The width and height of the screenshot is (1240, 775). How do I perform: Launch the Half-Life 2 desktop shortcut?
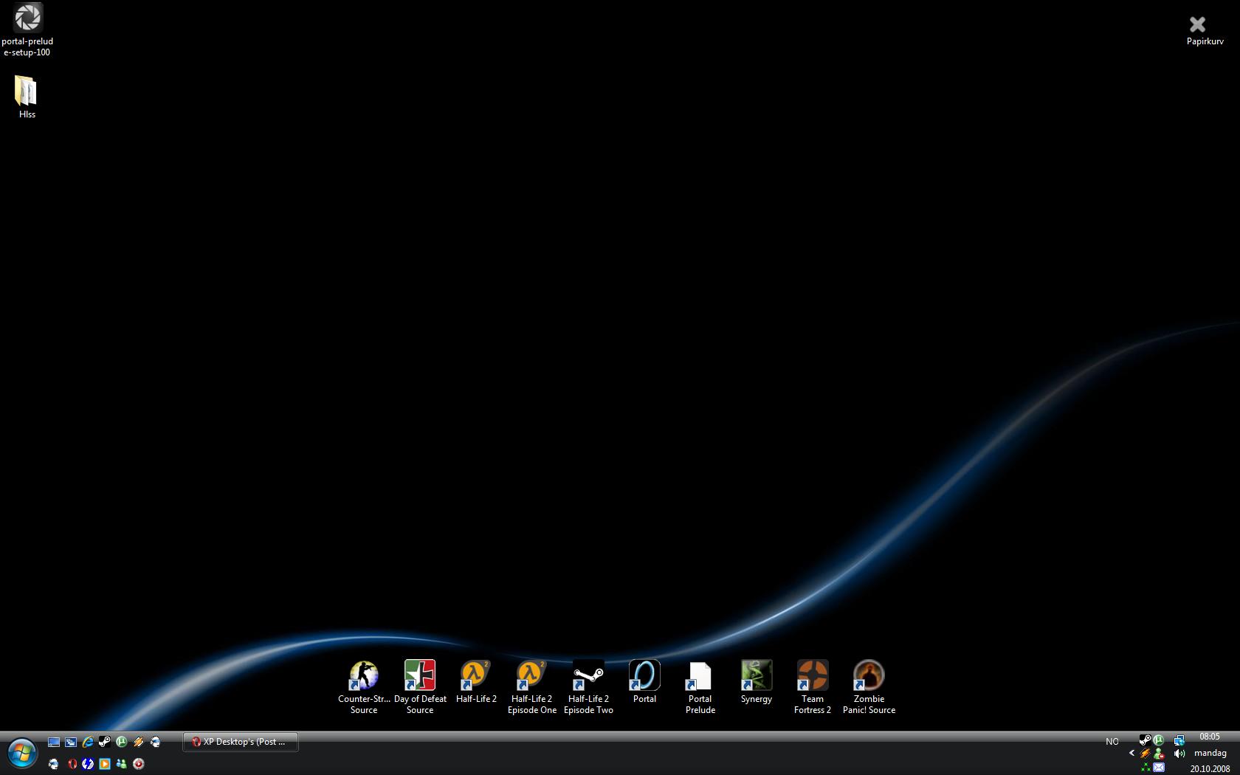476,682
